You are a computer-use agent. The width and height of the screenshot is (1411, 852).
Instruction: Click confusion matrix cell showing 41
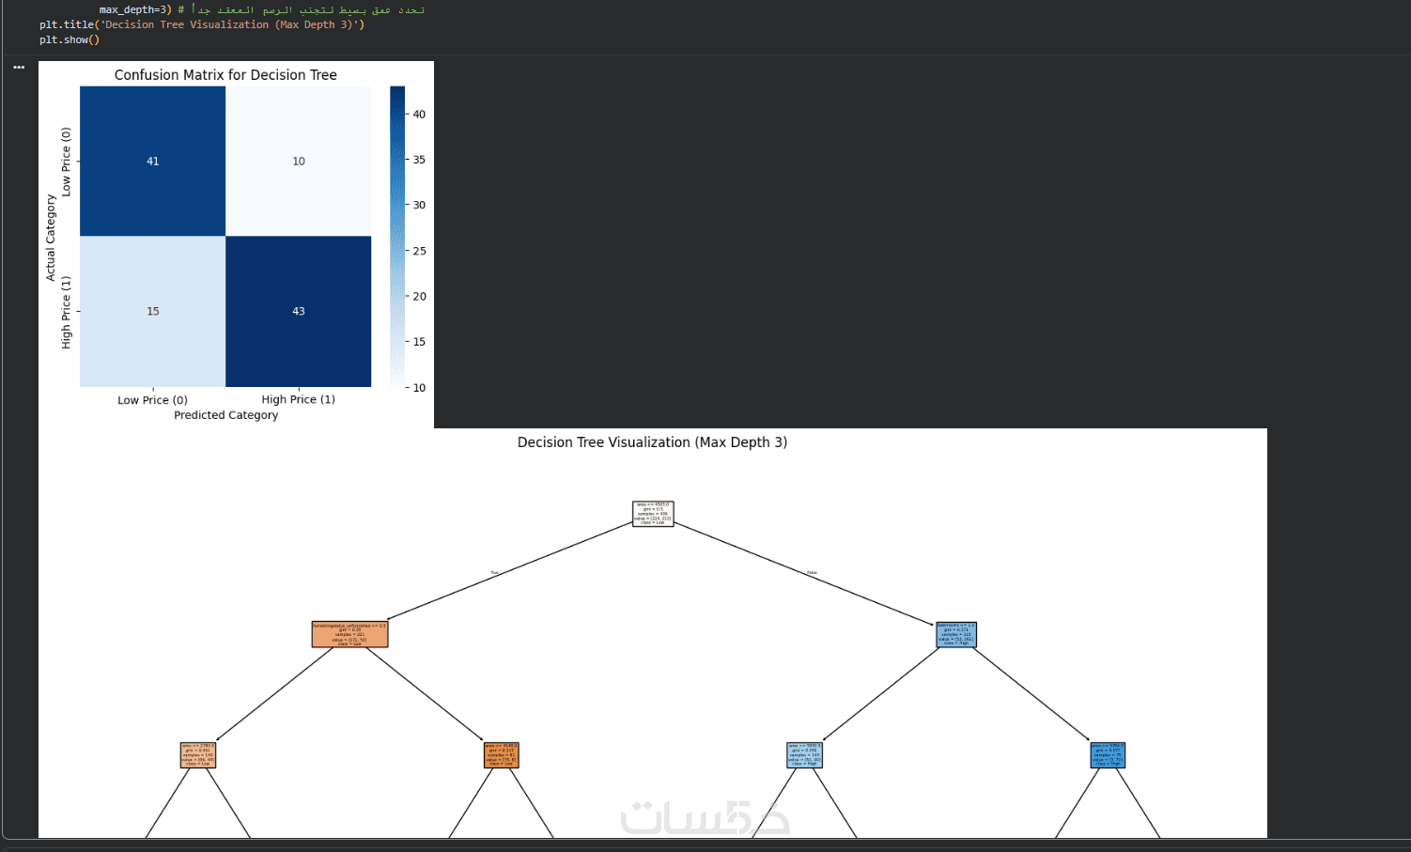pos(153,162)
